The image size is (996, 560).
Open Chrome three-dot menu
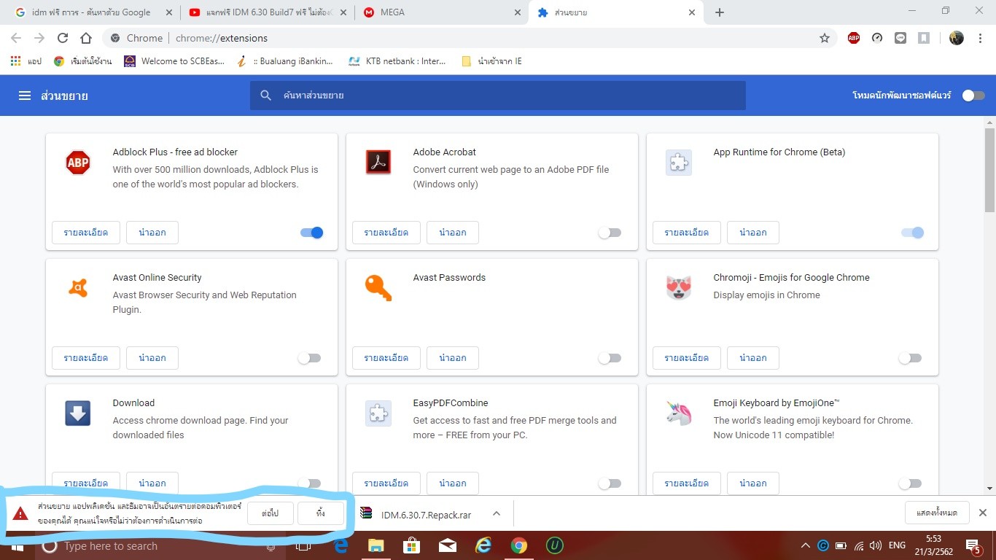click(x=980, y=38)
